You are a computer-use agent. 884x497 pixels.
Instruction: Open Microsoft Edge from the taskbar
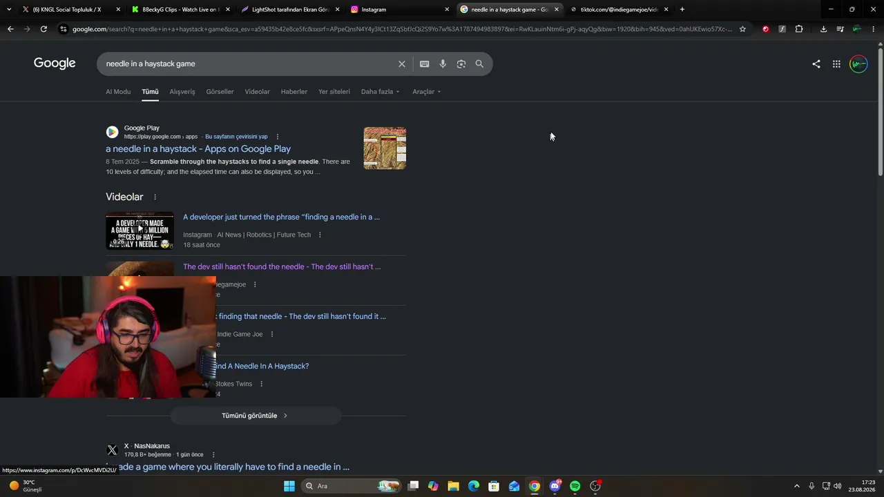click(474, 486)
